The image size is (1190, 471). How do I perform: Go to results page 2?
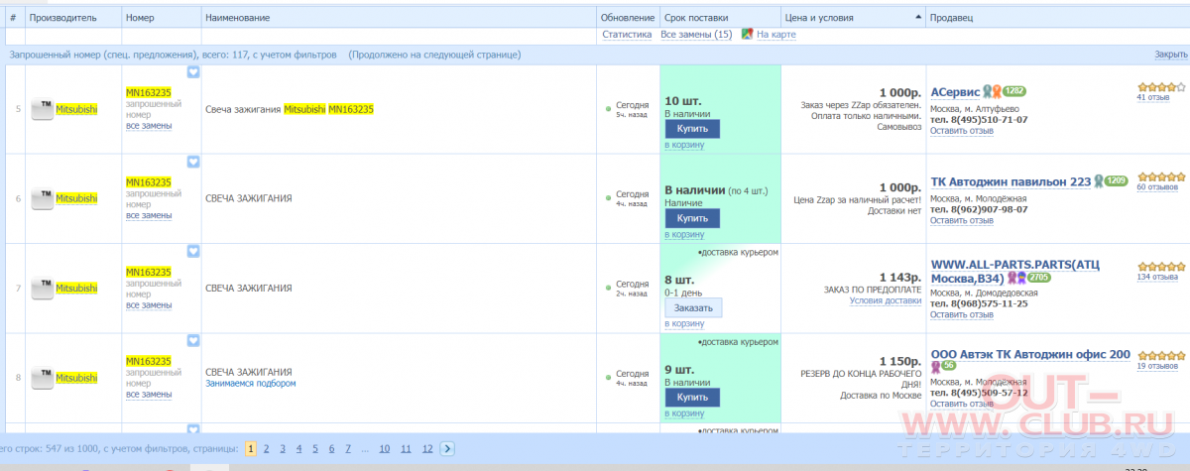(267, 448)
